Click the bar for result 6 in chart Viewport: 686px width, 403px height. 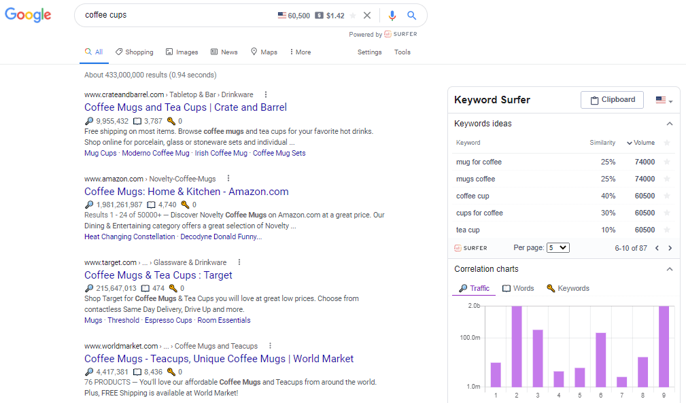601,360
